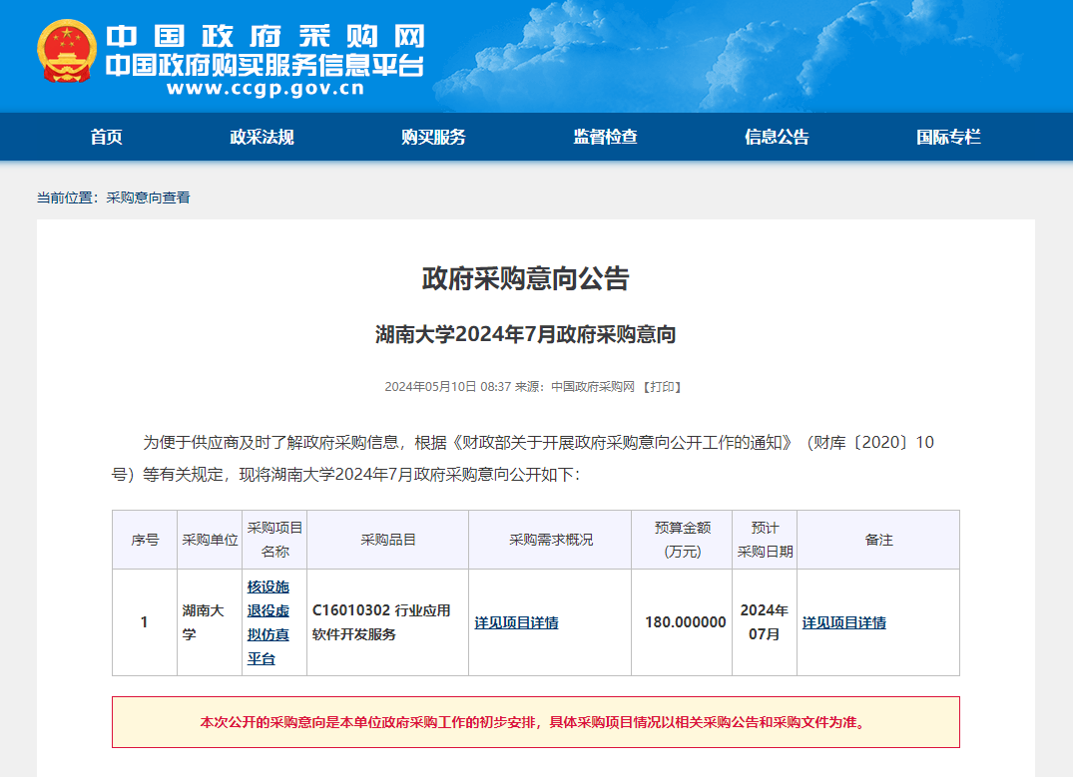Image resolution: width=1073 pixels, height=777 pixels.
Task: Click the 备注 column header
Action: pos(878,540)
